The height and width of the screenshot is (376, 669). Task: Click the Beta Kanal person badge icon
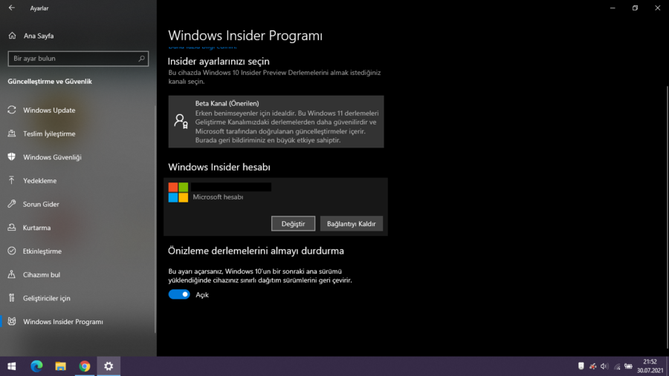181,122
